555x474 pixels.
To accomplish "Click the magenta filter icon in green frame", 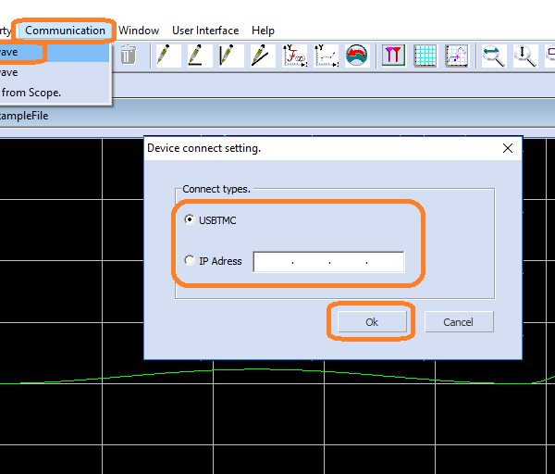I will tap(394, 56).
